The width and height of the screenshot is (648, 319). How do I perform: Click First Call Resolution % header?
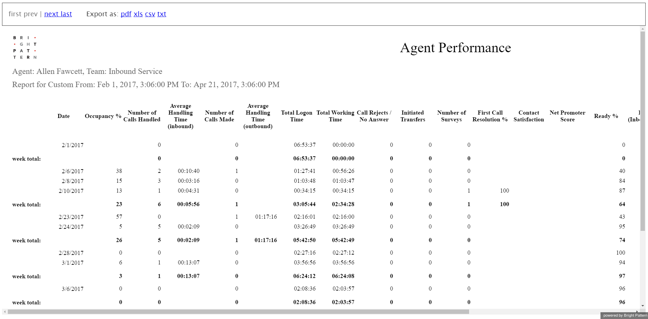490,116
